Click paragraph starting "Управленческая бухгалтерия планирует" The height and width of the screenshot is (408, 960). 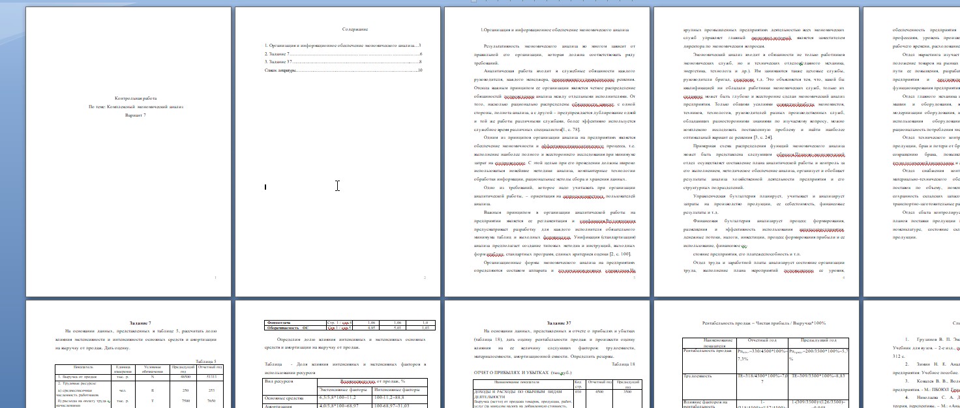(x=763, y=203)
